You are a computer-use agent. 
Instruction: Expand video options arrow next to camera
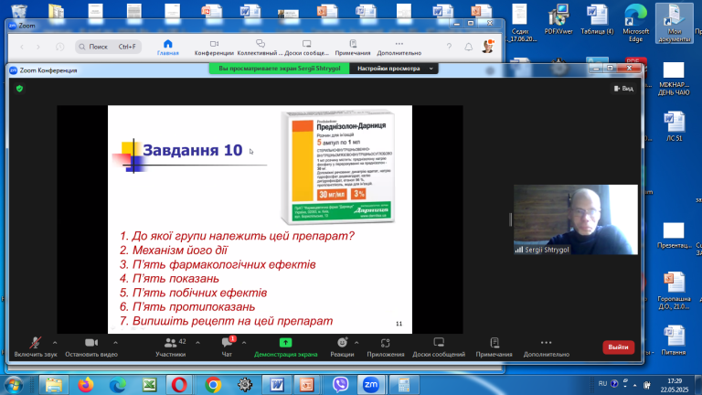pyautogui.click(x=115, y=343)
